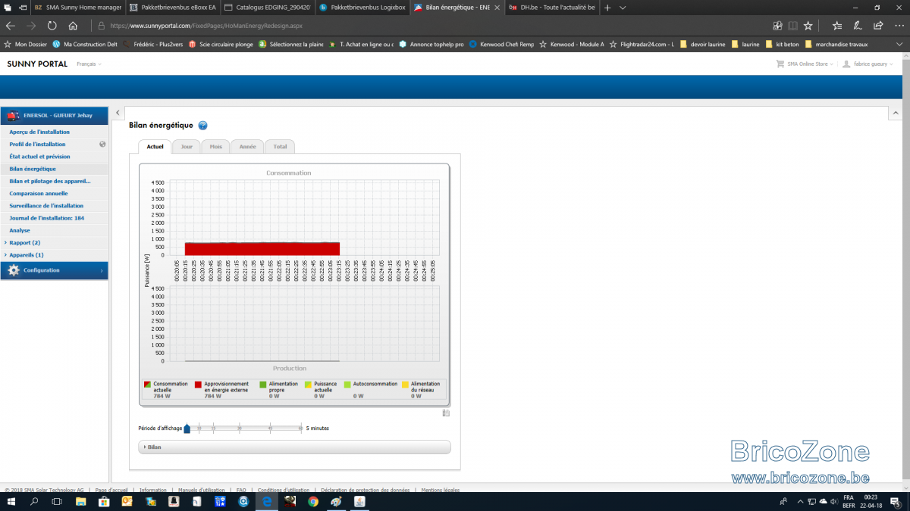Screen dimensions: 910x511
Task: Open Aperçu de l'installation in the sidebar
Action: 39,132
